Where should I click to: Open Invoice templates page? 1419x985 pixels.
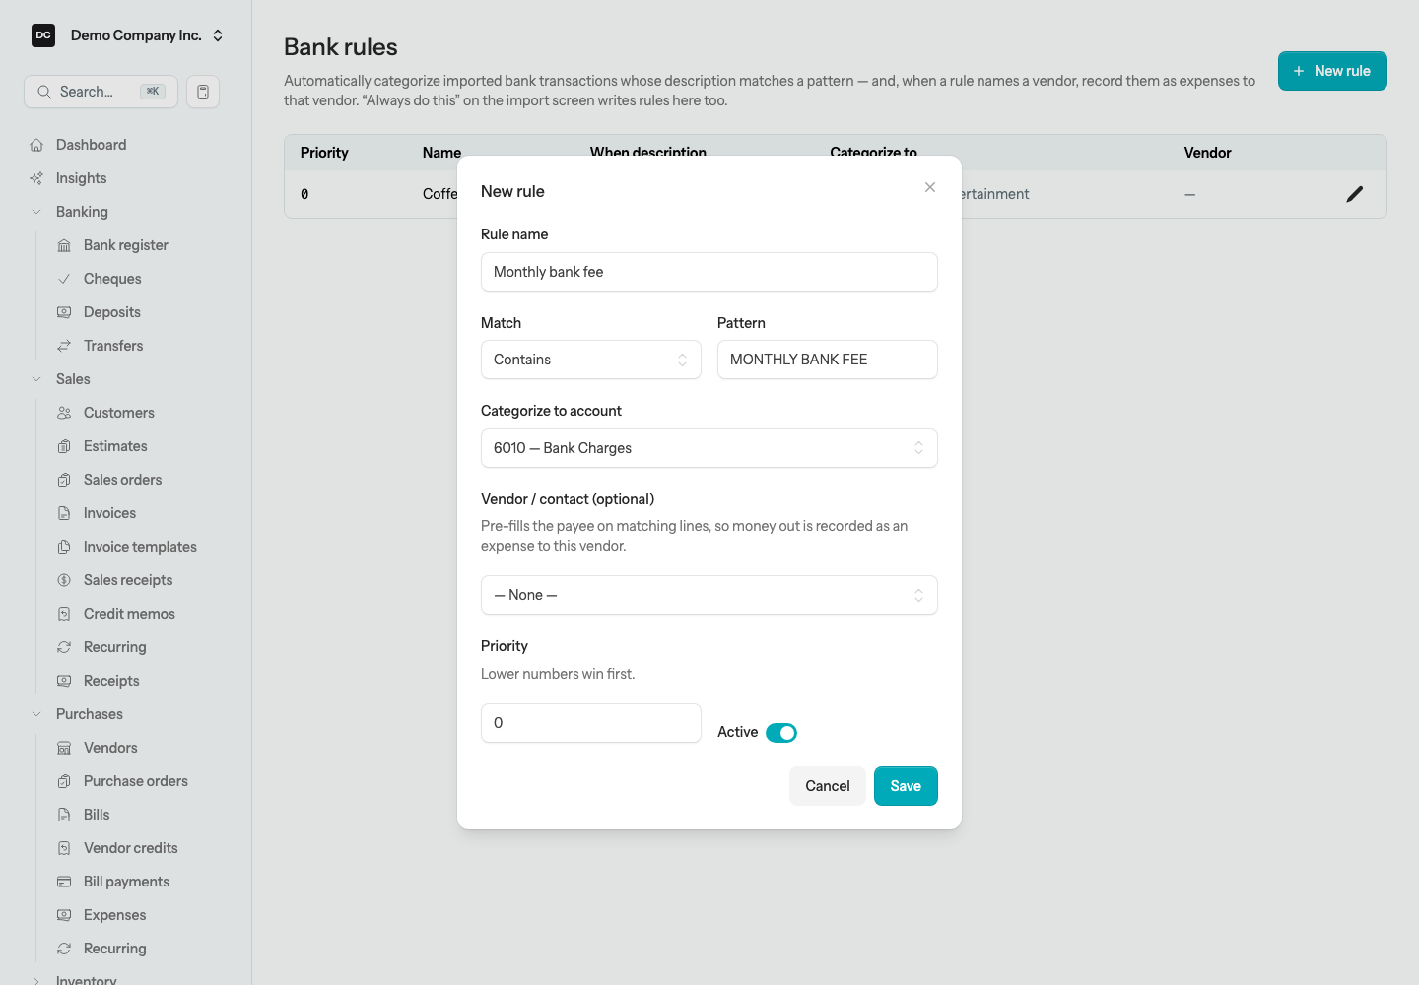click(140, 547)
